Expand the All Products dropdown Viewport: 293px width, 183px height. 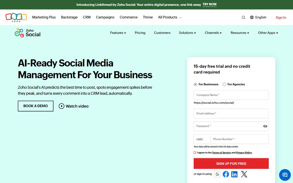170,17
